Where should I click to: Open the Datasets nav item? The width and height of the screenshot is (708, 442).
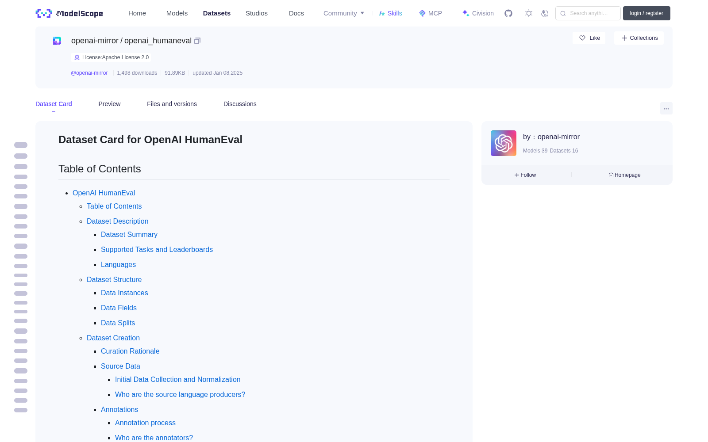pyautogui.click(x=217, y=13)
